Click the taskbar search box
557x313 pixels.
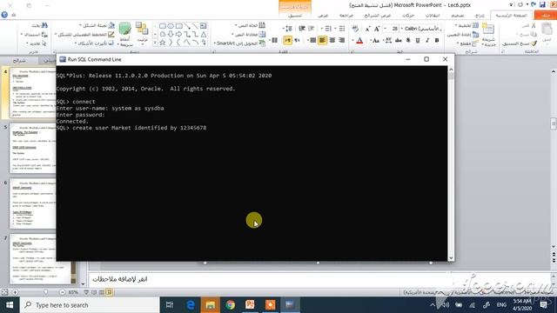(90, 305)
